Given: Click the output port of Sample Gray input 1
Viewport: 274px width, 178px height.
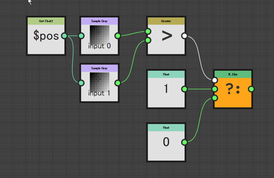Looking at the screenshot, I should 117,83.
